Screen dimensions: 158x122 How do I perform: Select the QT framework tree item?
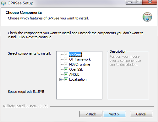[80, 59]
